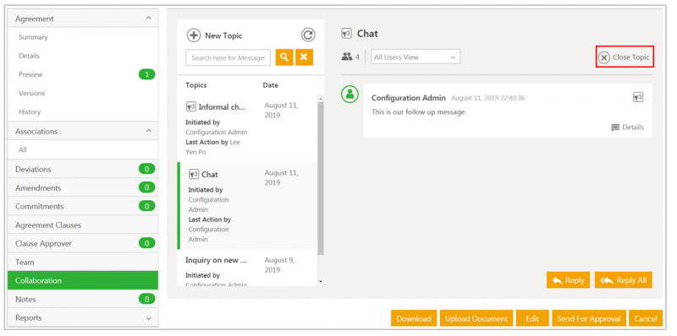The width and height of the screenshot is (677, 336).
Task: Click the August 9, 2019 date entry
Action: tap(279, 265)
